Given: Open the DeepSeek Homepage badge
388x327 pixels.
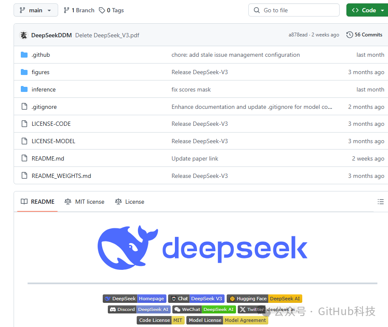Looking at the screenshot, I should pos(135,299).
